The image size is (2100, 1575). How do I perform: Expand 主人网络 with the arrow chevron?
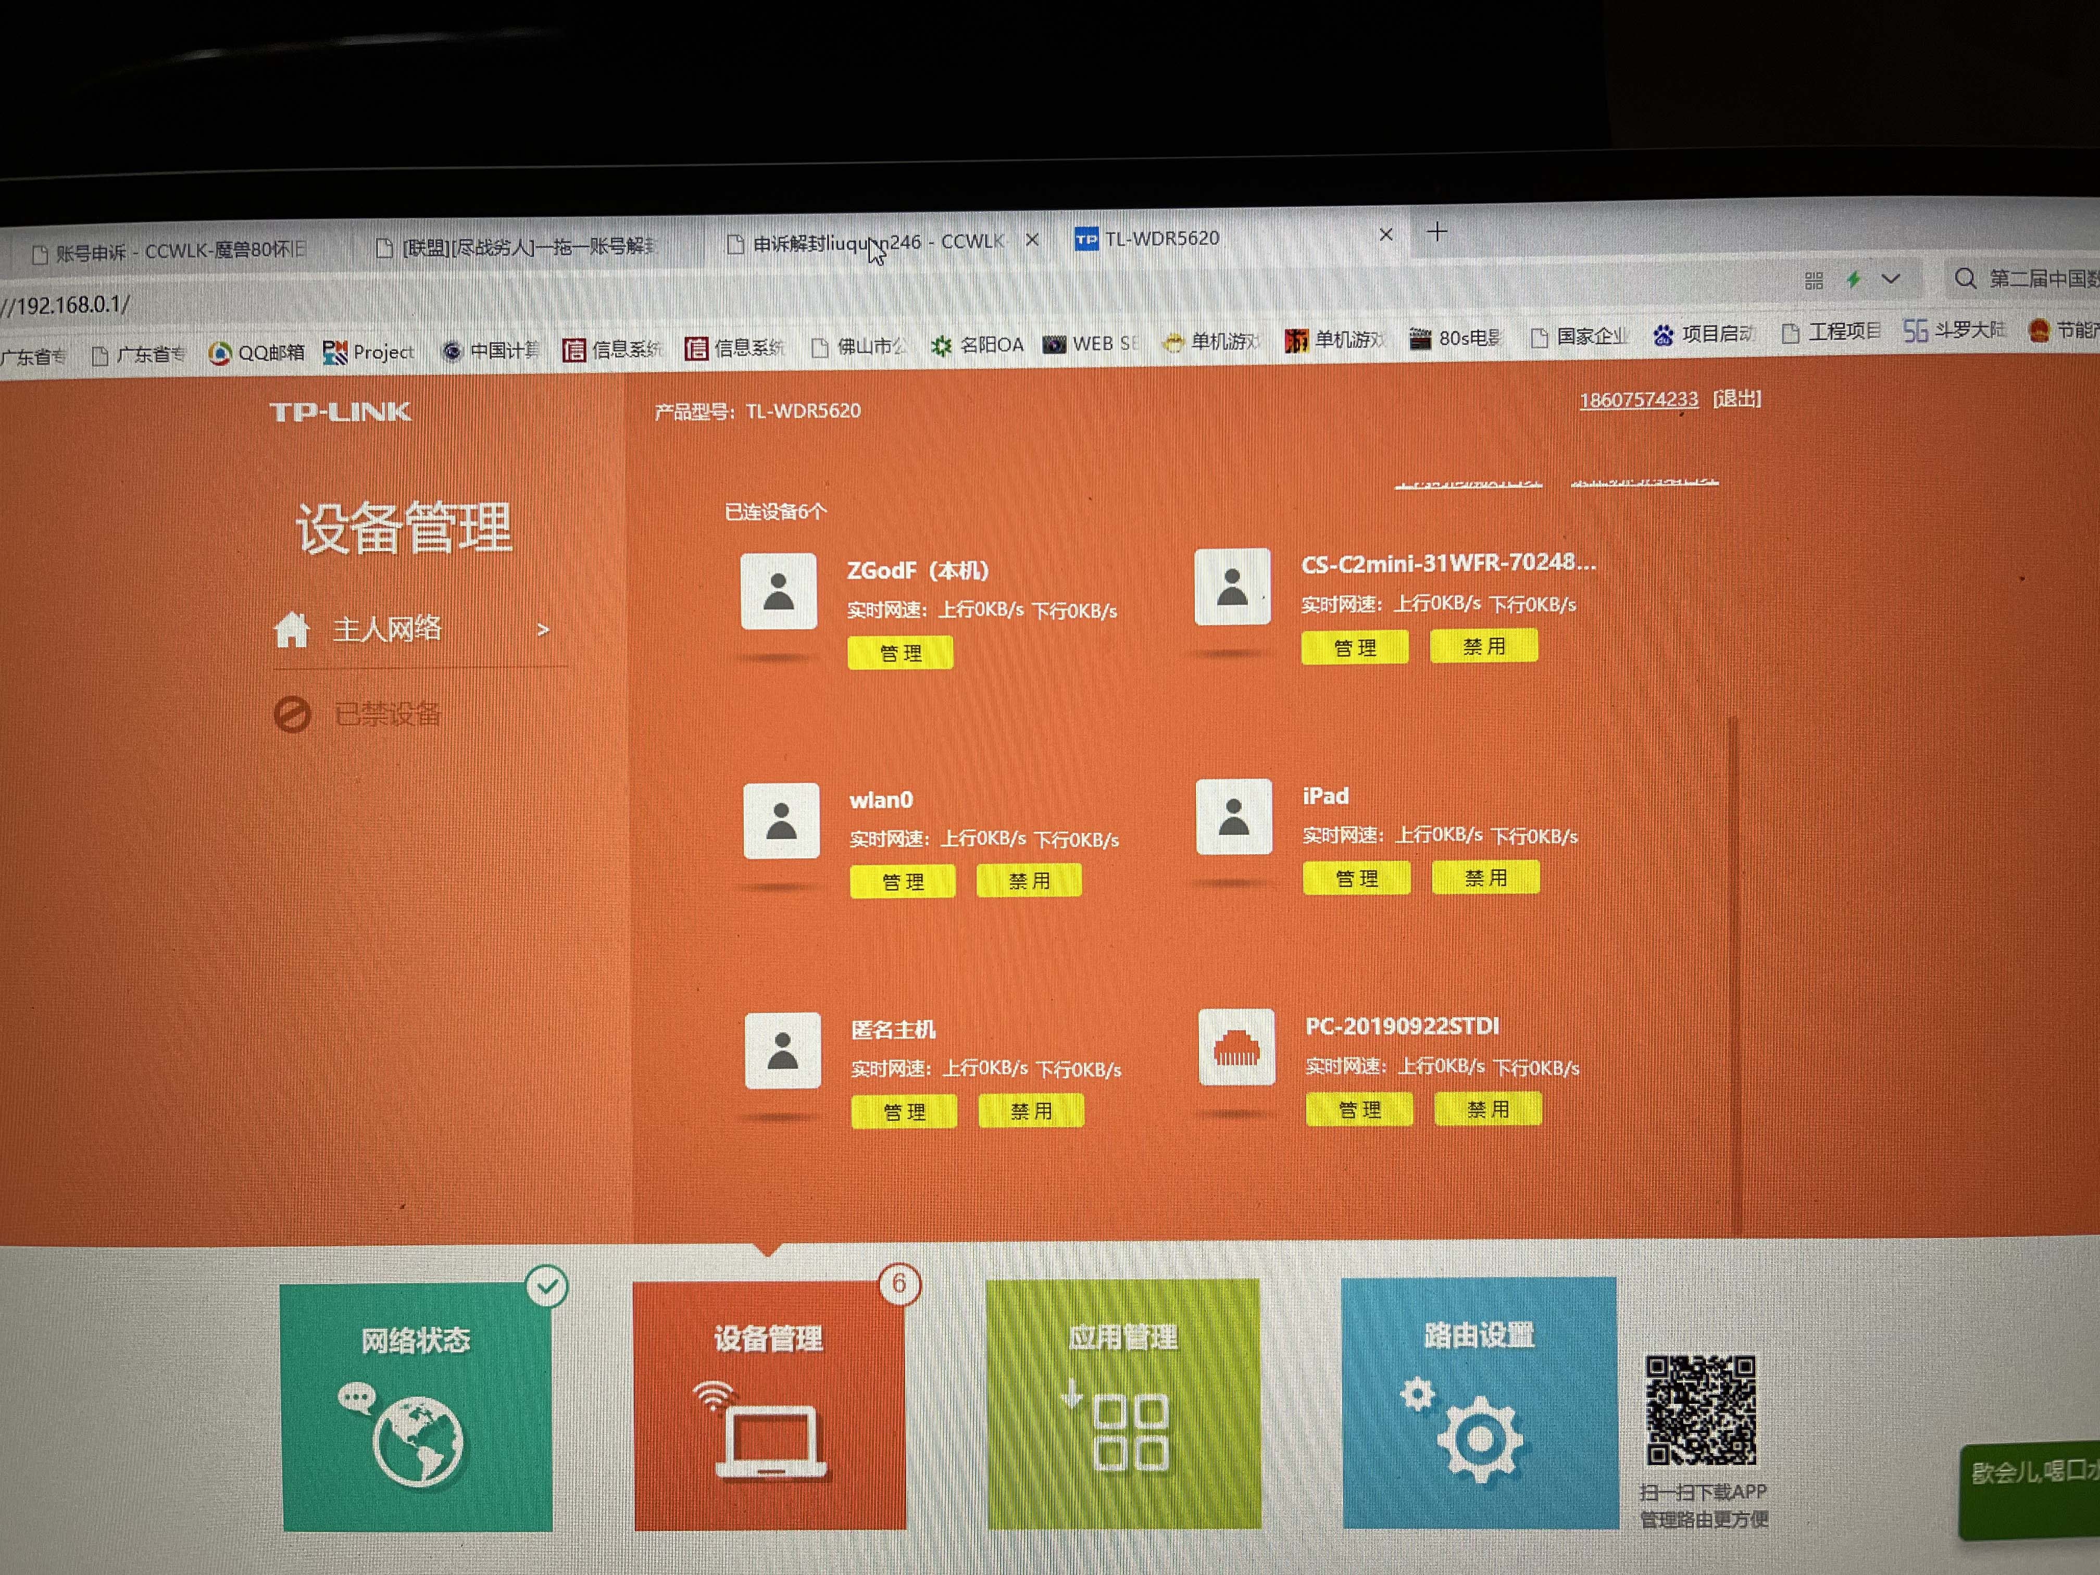point(543,630)
